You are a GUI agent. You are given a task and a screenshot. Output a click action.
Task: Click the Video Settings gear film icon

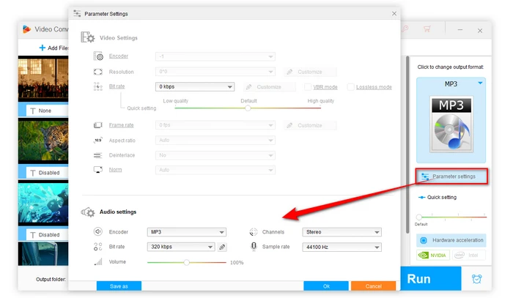click(x=88, y=37)
